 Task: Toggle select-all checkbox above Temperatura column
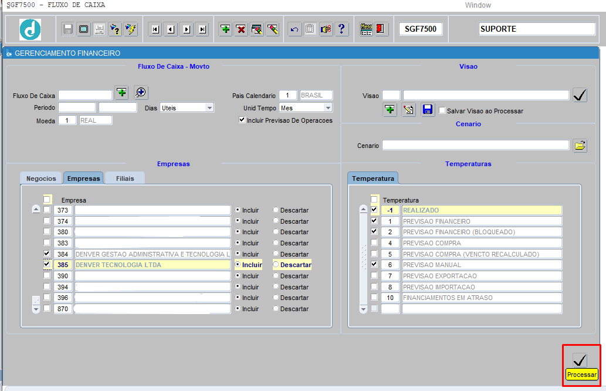coord(374,200)
